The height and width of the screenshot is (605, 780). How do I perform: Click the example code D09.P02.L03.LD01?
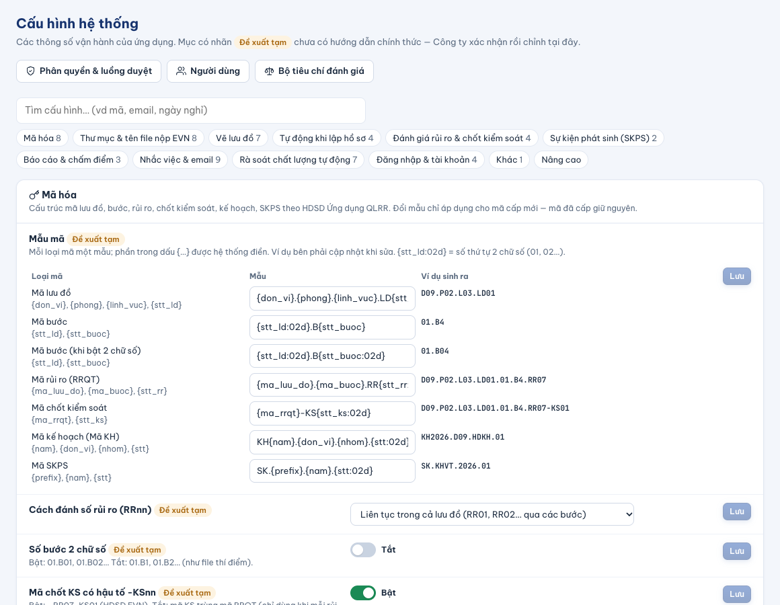point(458,293)
